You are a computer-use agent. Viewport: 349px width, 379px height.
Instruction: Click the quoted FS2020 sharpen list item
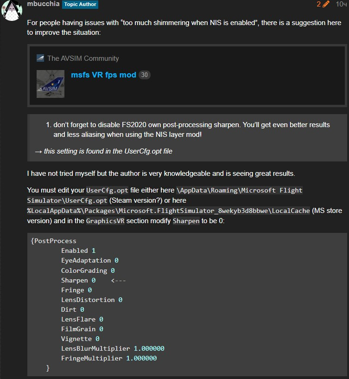tap(191, 129)
